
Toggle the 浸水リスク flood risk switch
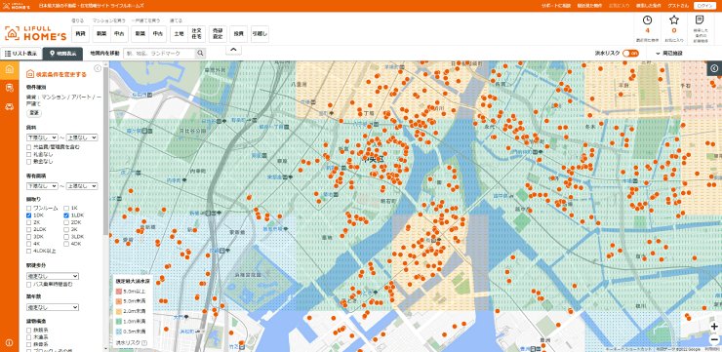tap(631, 54)
